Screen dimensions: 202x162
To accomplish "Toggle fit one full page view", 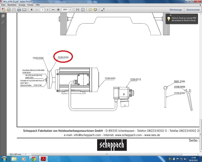I will click(x=83, y=10).
